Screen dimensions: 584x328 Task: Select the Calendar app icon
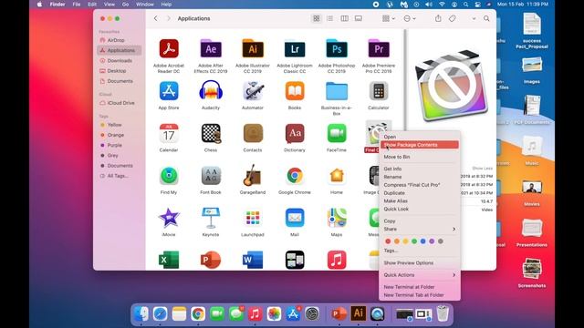tap(169, 134)
